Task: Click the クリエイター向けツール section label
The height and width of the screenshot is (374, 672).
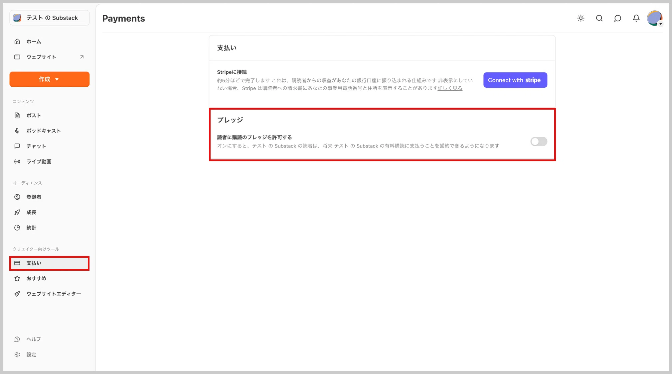Action: coord(36,249)
